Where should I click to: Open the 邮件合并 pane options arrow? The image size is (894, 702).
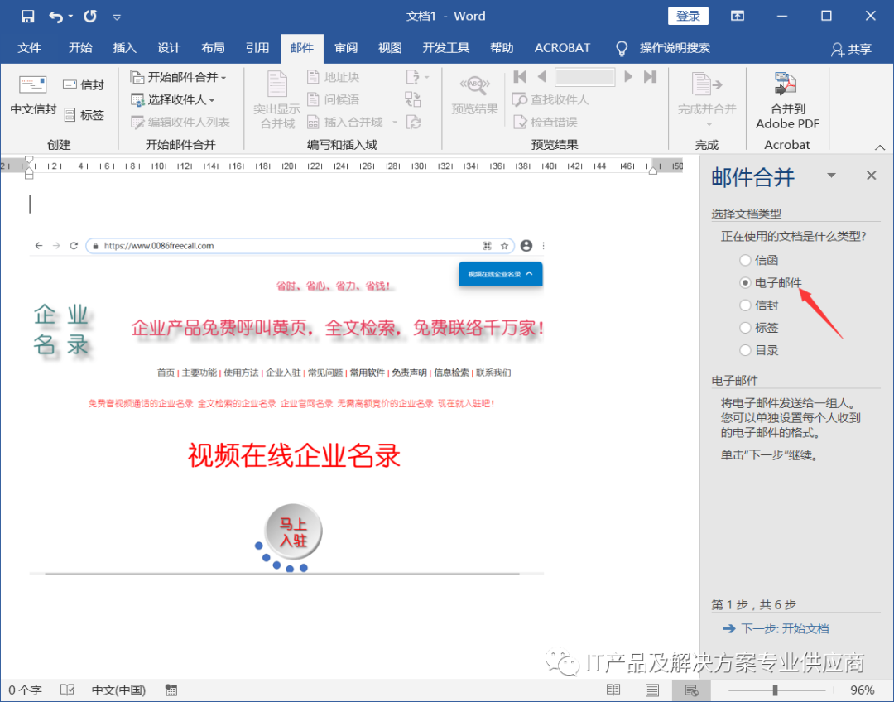831,175
